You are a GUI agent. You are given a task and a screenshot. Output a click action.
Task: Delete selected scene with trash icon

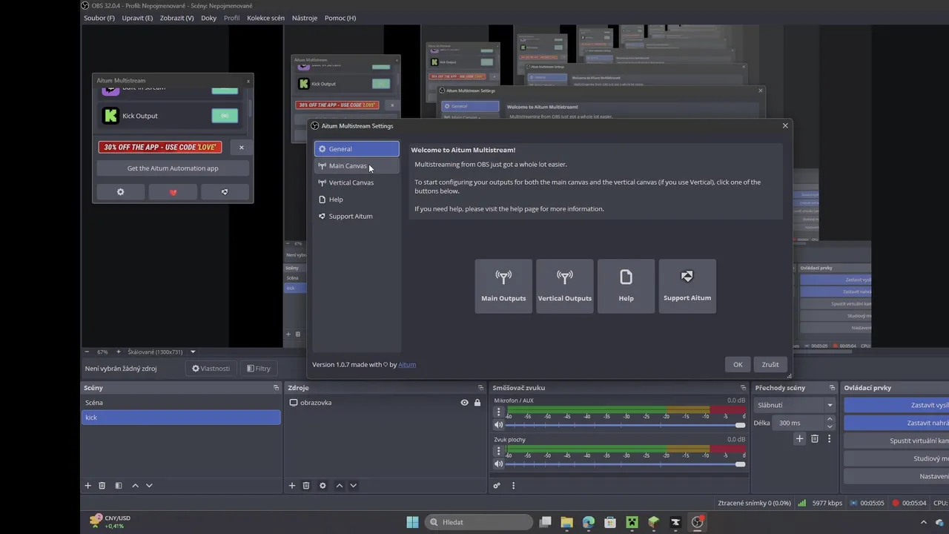click(x=102, y=486)
